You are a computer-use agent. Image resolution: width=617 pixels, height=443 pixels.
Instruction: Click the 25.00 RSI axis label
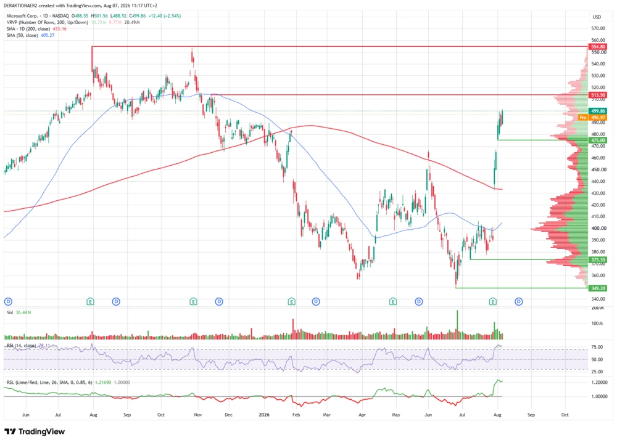coord(597,372)
